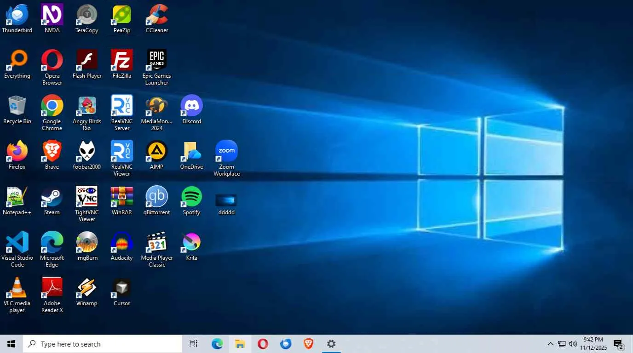Open Thunderbird from the taskbar
This screenshot has width=633, height=353.
click(286, 344)
